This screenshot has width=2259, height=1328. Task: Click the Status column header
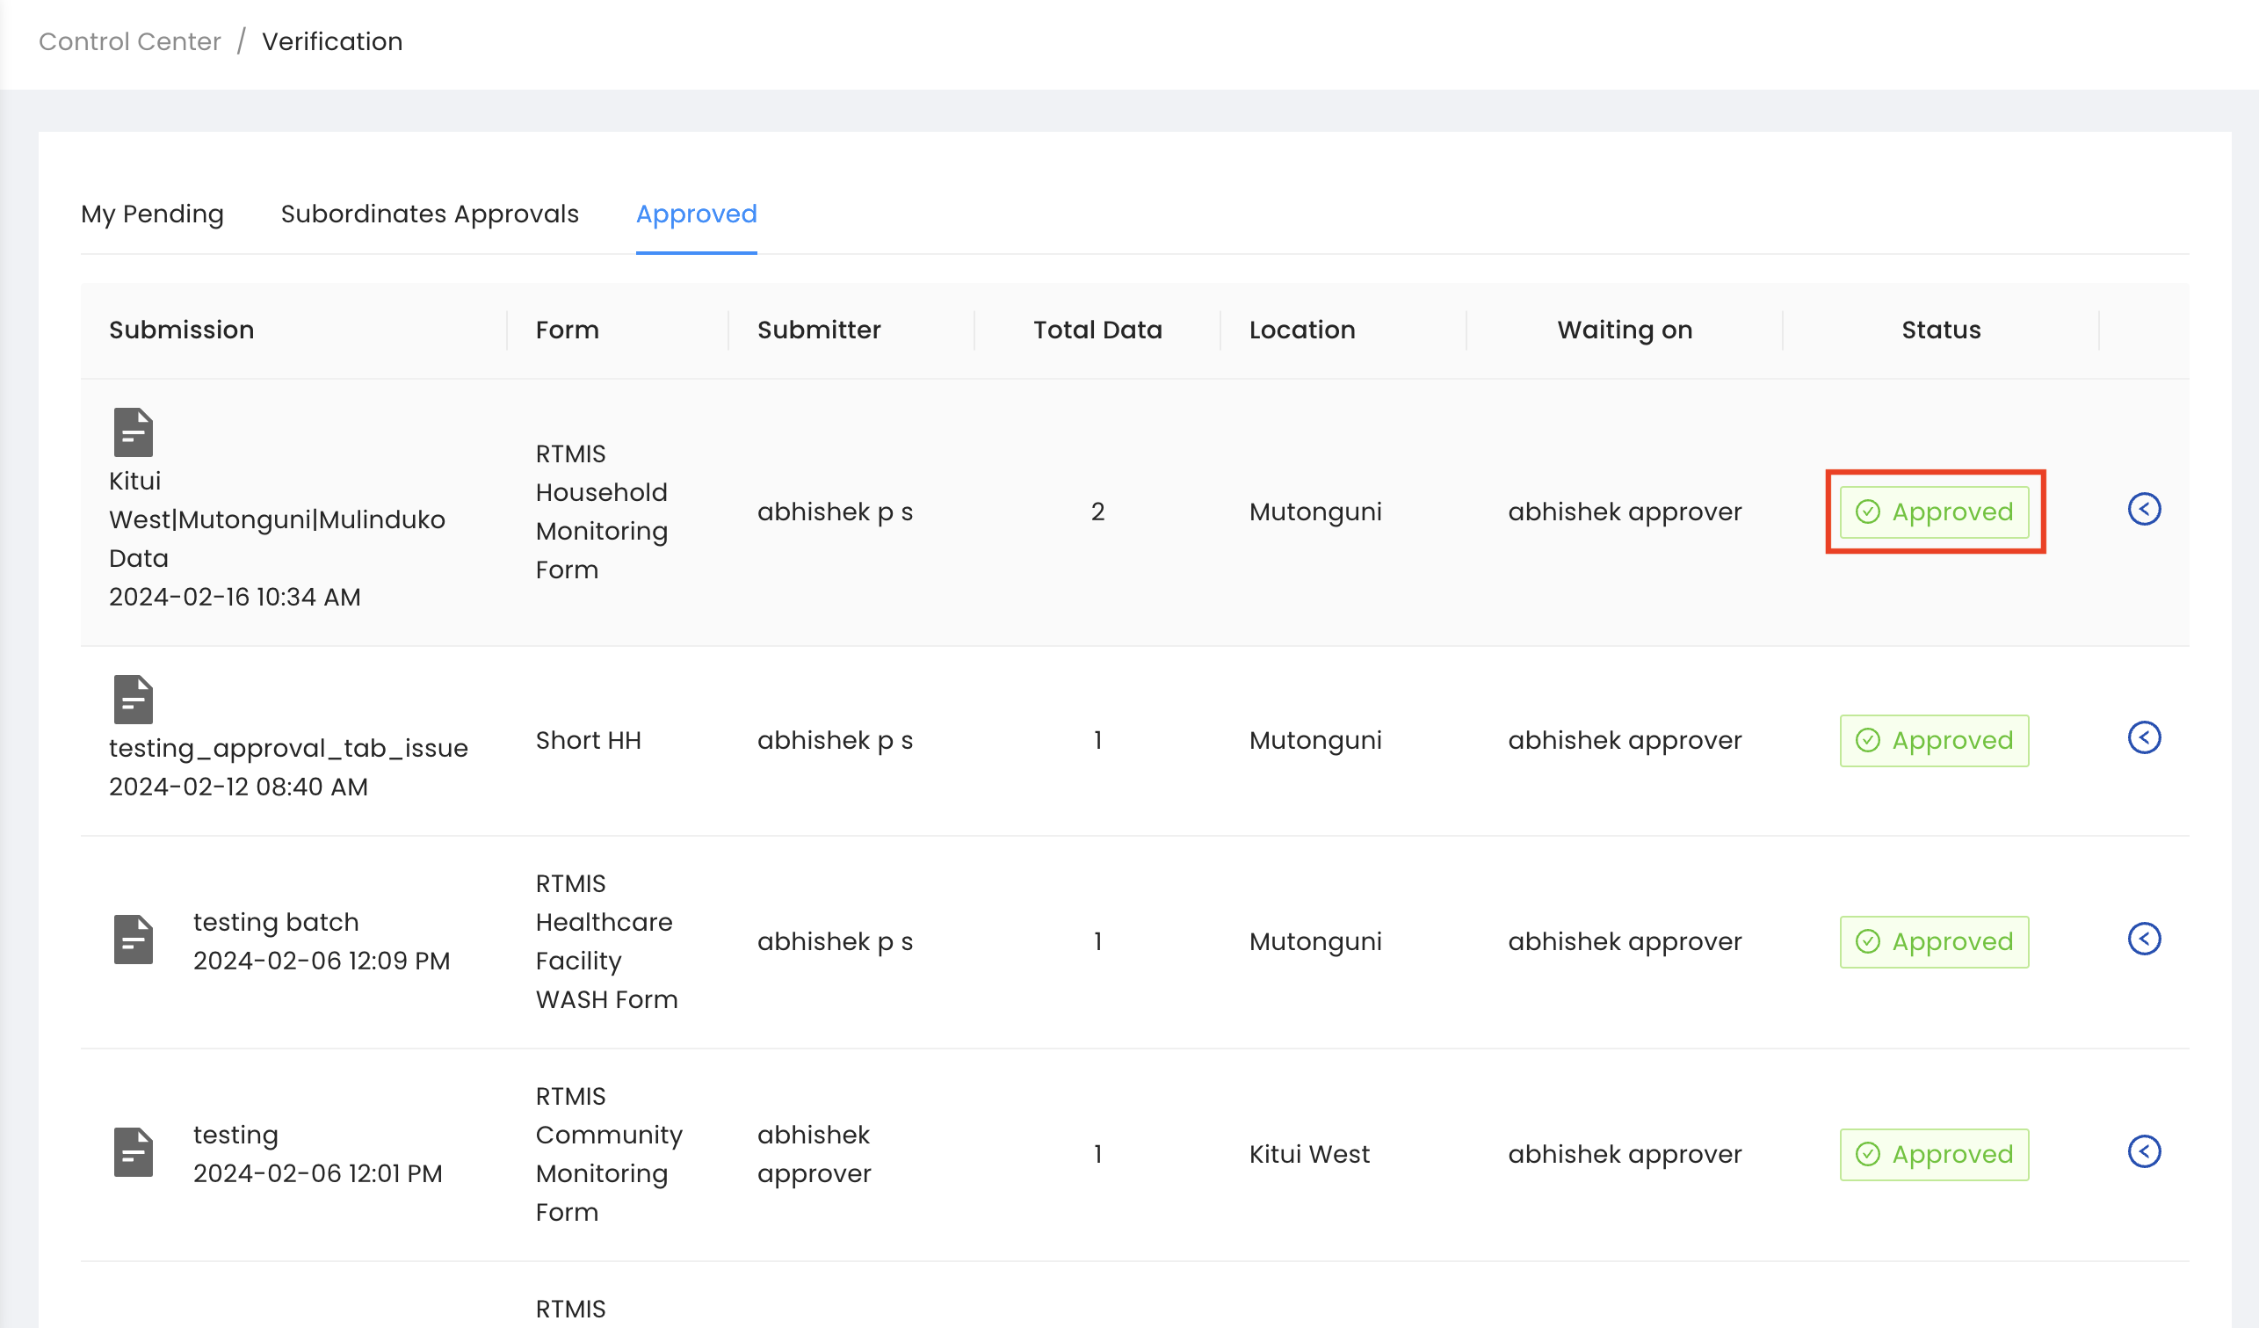point(1940,330)
